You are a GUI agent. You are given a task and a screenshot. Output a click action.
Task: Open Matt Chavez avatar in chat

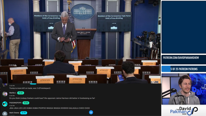(5, 114)
